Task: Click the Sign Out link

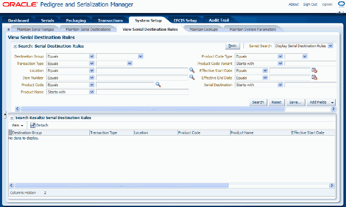Action: click(310, 4)
